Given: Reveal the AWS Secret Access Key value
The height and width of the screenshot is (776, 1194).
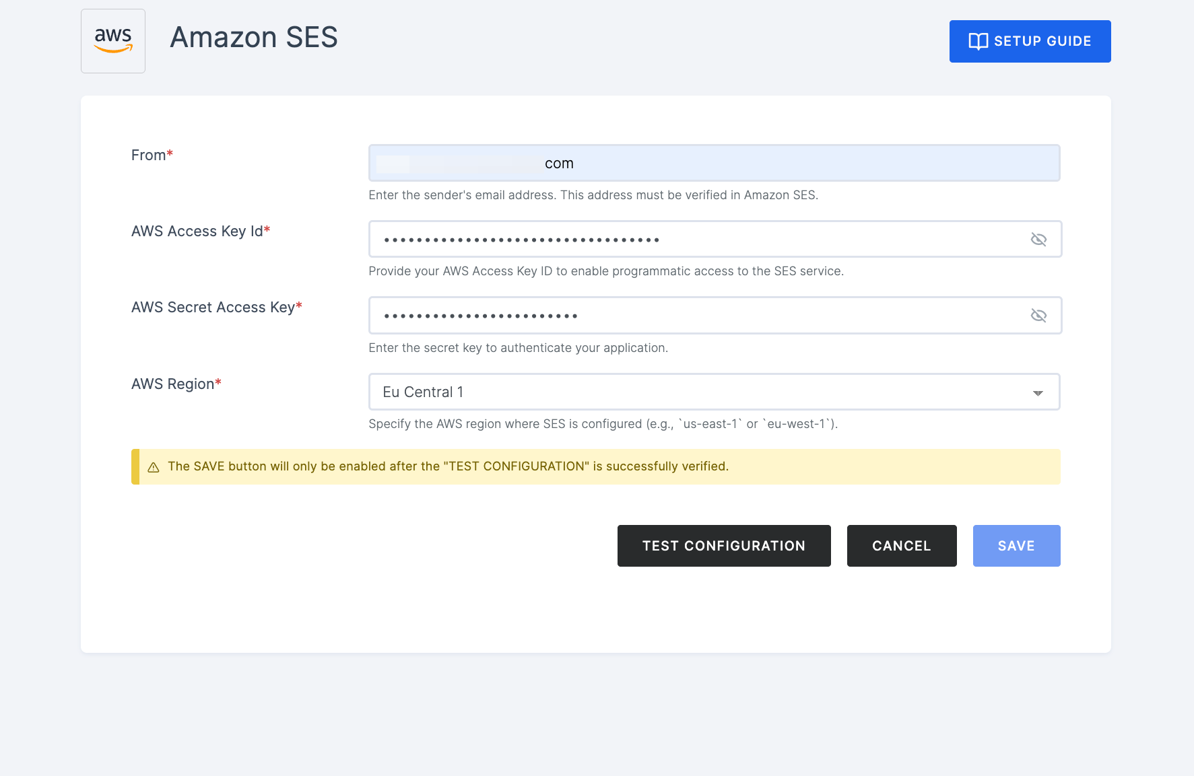Looking at the screenshot, I should [x=1038, y=315].
